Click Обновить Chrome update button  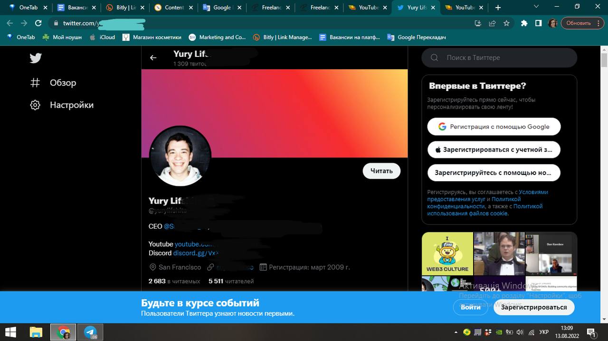[581, 23]
